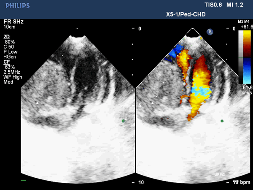Click the 10cm depth setting text
The height and width of the screenshot is (190, 253).
9,26
